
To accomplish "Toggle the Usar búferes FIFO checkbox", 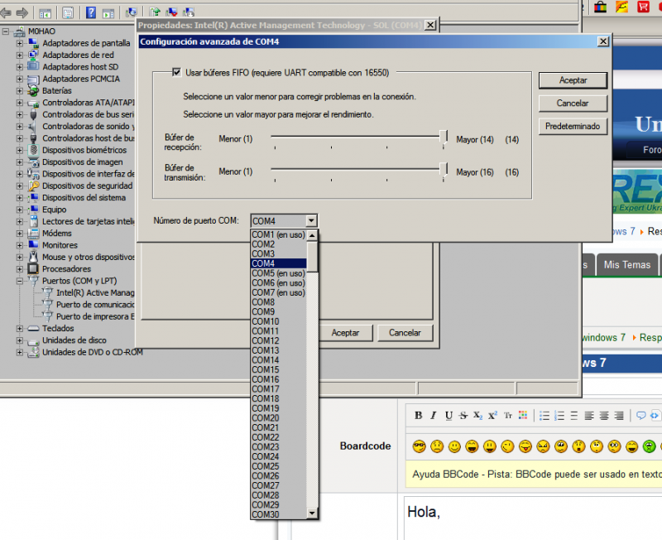I will pyautogui.click(x=176, y=72).
